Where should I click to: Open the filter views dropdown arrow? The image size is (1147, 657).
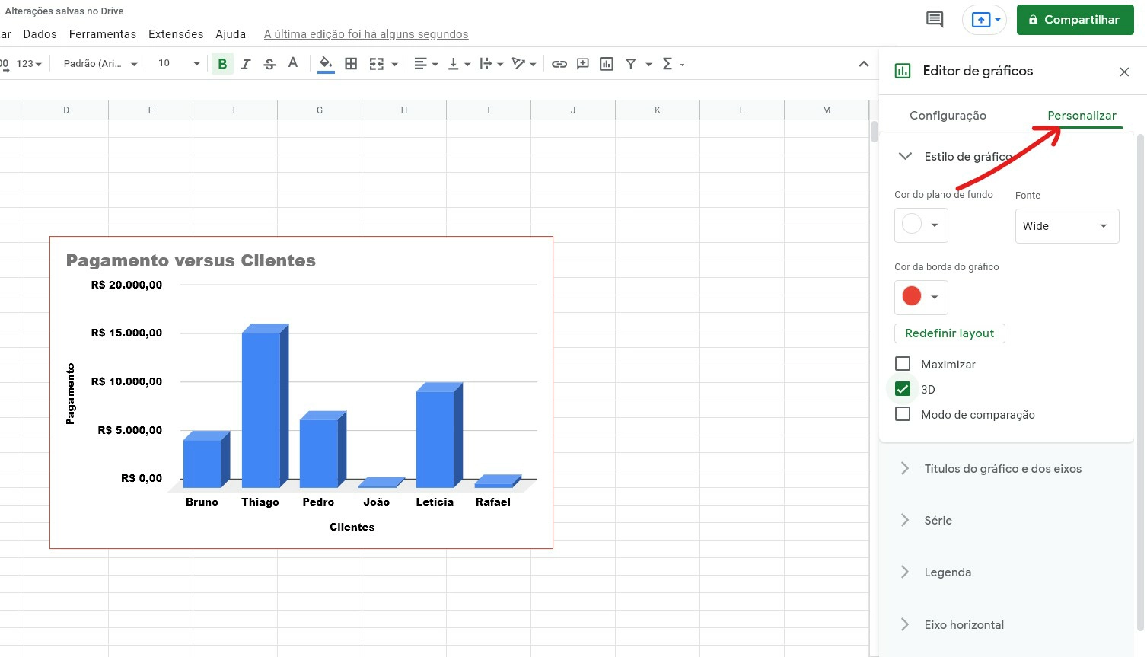pos(648,65)
